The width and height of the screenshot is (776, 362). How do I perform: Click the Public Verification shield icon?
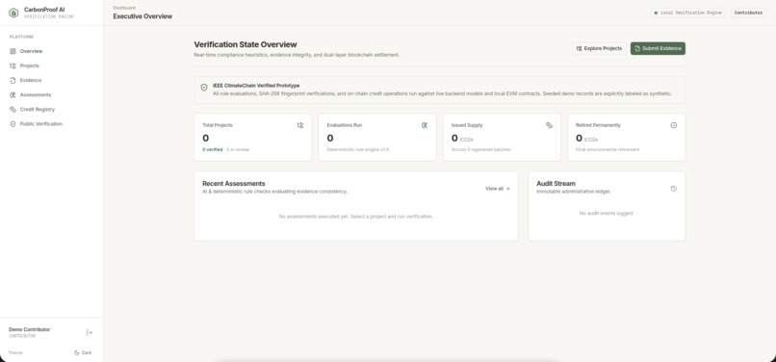(x=13, y=124)
